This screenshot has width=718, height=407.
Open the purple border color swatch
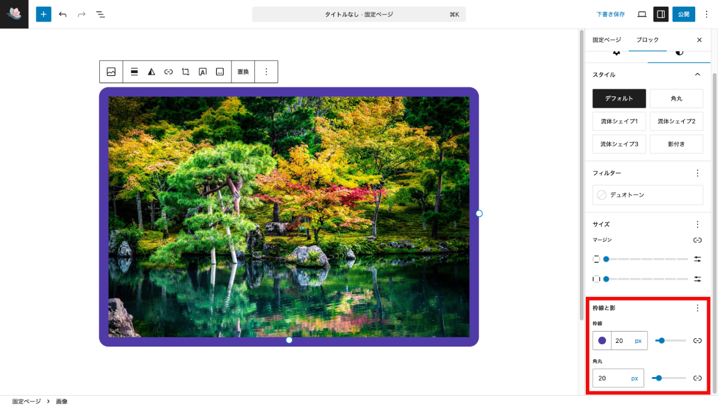coord(602,341)
